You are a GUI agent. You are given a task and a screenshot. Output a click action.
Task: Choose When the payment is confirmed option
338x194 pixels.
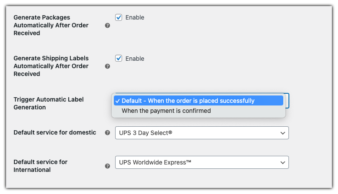(166, 111)
